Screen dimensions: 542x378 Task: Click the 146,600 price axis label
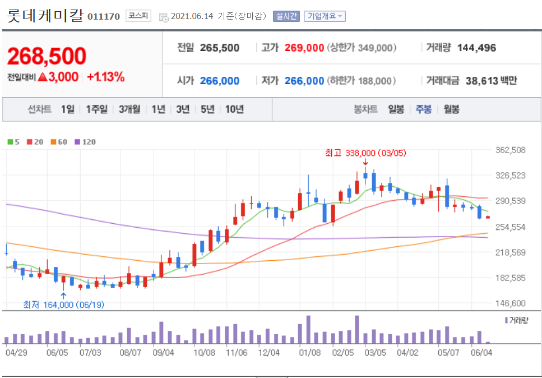pyautogui.click(x=511, y=303)
